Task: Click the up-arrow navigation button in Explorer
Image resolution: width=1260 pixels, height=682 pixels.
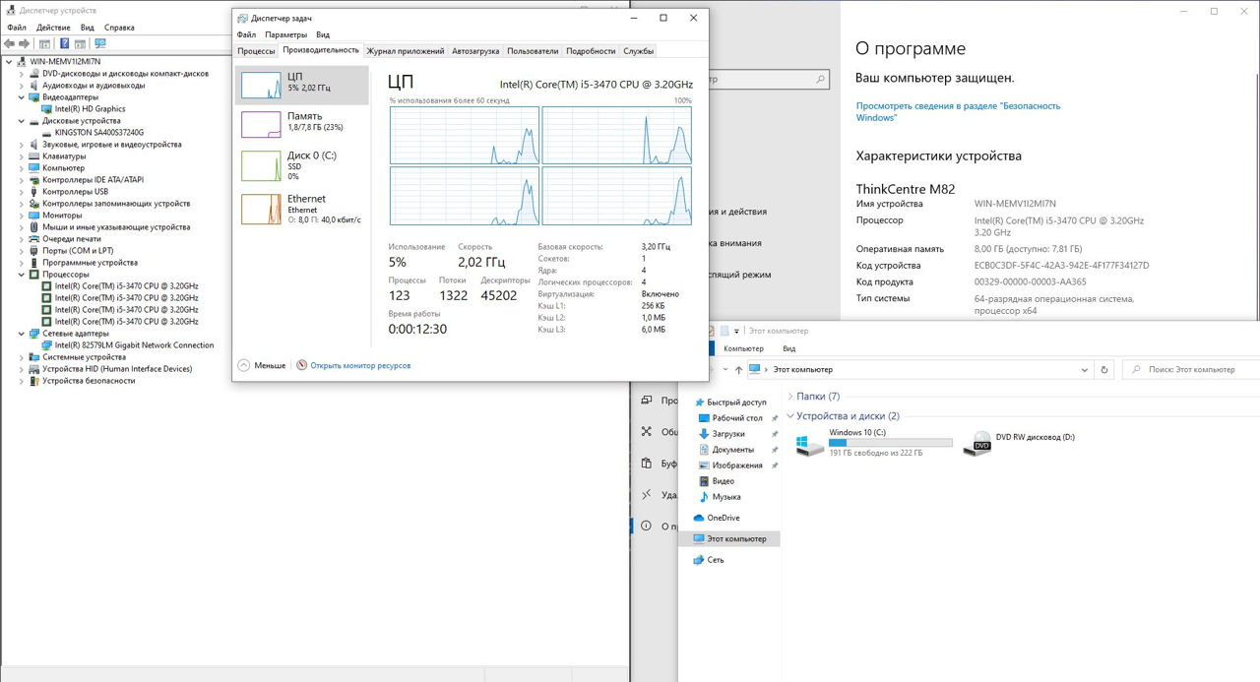Action: (738, 370)
